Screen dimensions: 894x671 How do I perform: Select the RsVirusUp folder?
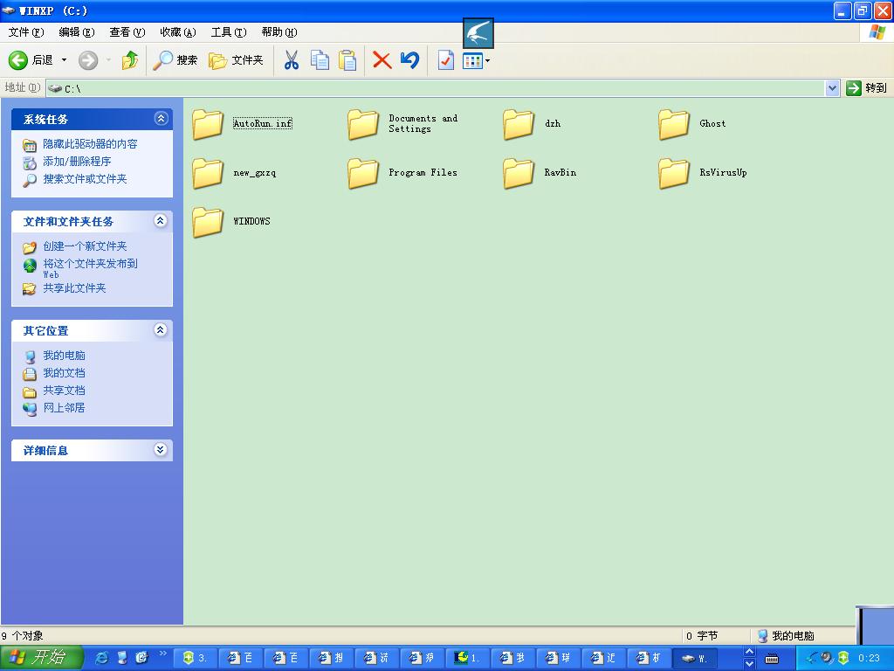point(703,173)
